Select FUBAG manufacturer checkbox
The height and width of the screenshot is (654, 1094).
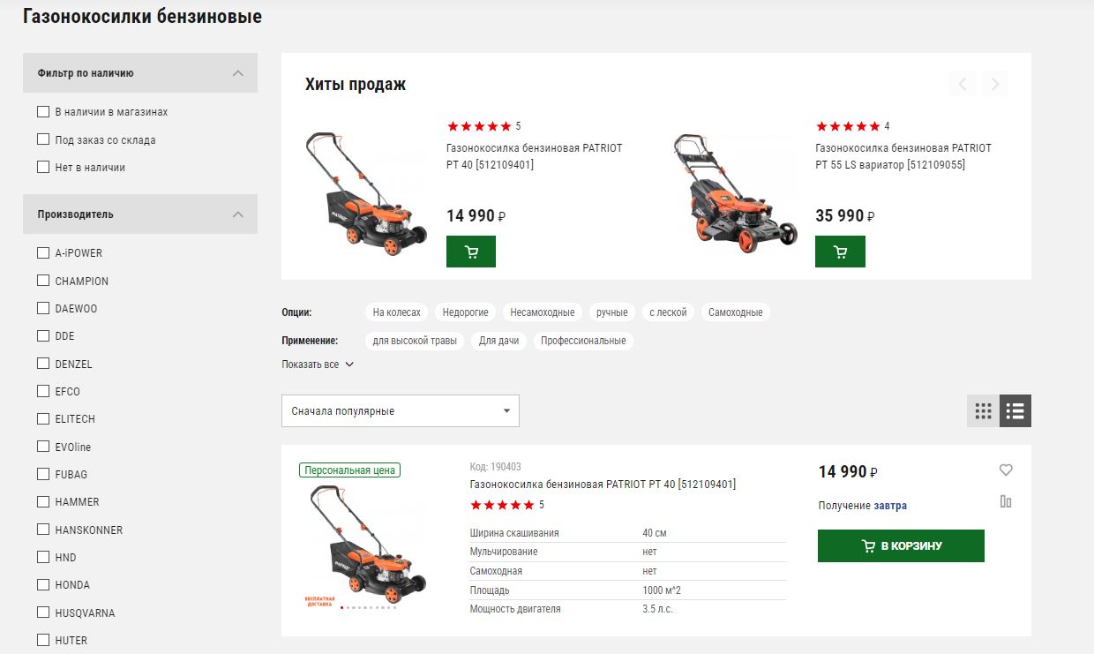point(43,474)
